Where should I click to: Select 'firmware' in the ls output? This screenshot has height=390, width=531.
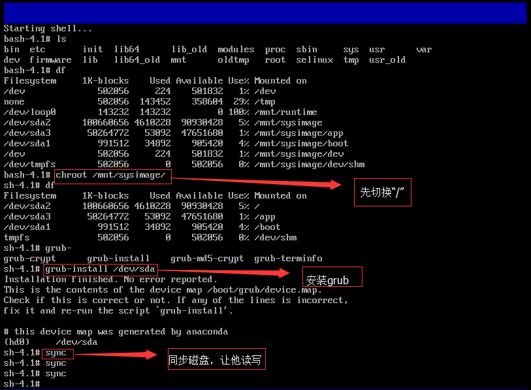pyautogui.click(x=50, y=60)
